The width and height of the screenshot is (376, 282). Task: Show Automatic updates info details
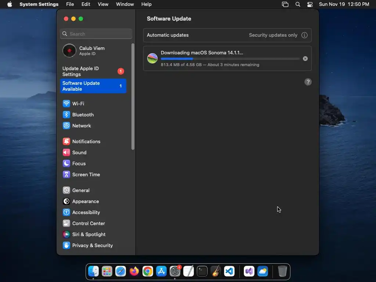coord(304,35)
